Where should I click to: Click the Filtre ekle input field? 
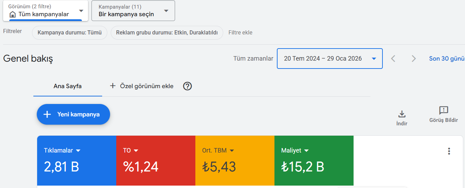[240, 33]
